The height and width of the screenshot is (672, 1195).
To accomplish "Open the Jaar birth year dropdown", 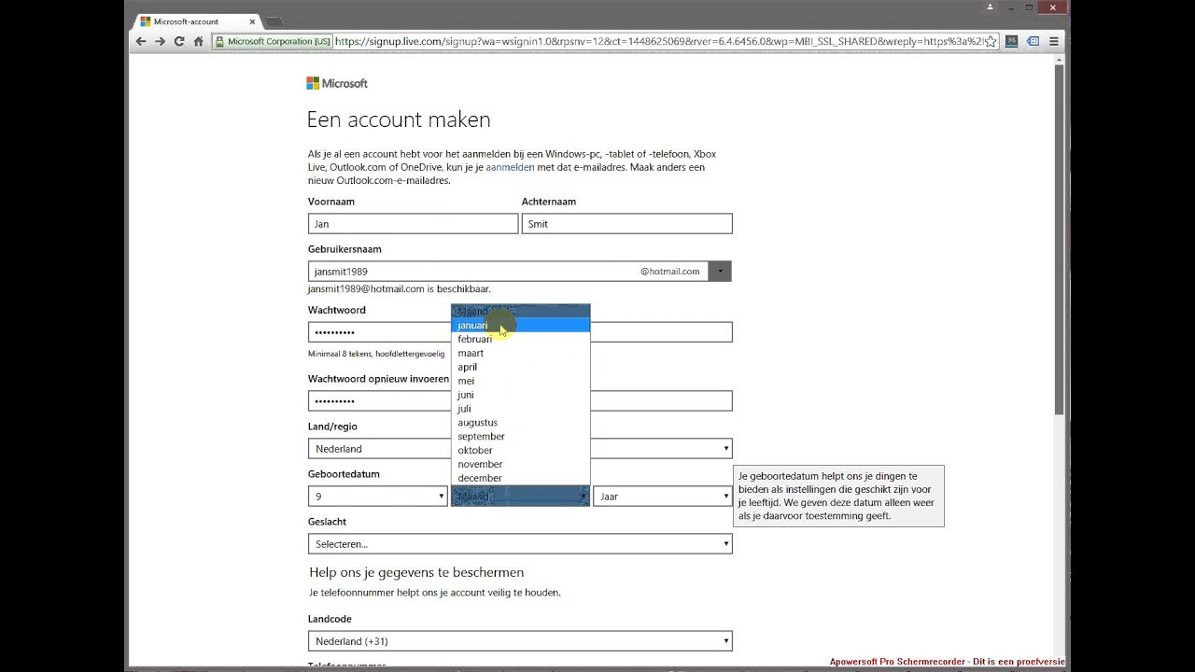I will click(x=663, y=497).
